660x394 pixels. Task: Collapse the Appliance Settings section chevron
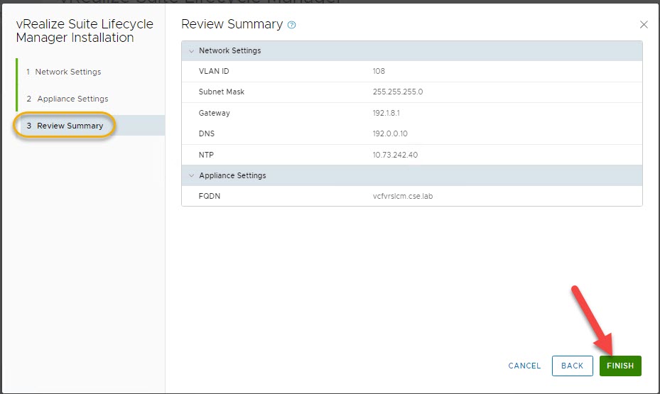coord(190,175)
